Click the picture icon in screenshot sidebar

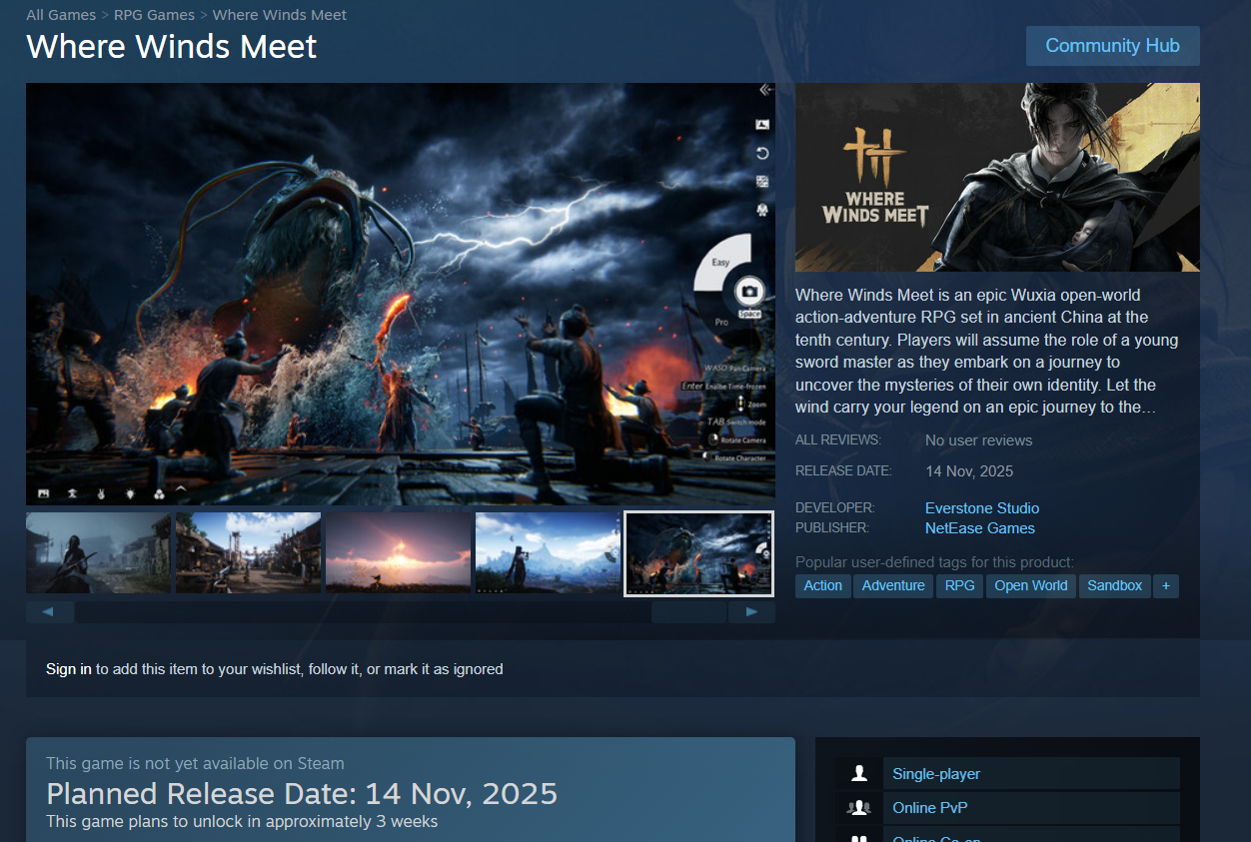[762, 125]
